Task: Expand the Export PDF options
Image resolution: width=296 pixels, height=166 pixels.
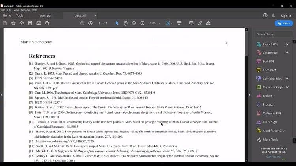Action: 287,44
